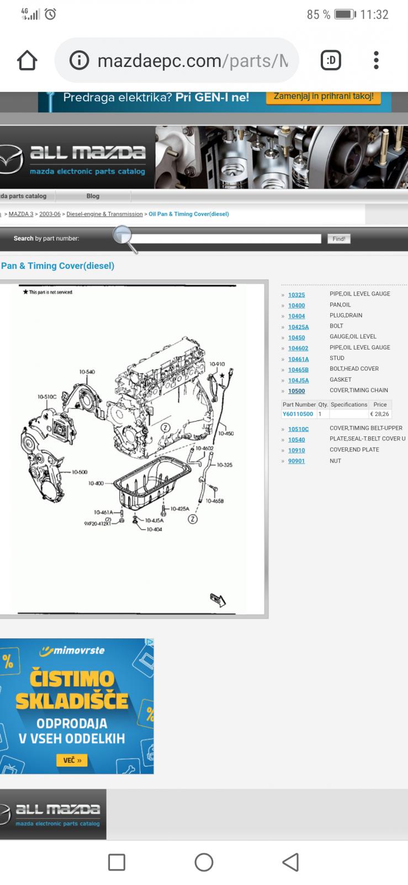Tap the battery status icon

click(345, 14)
